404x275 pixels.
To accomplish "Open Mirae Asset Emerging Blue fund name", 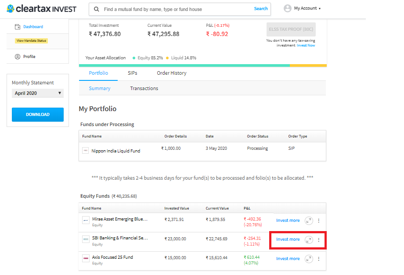I will tap(120, 219).
